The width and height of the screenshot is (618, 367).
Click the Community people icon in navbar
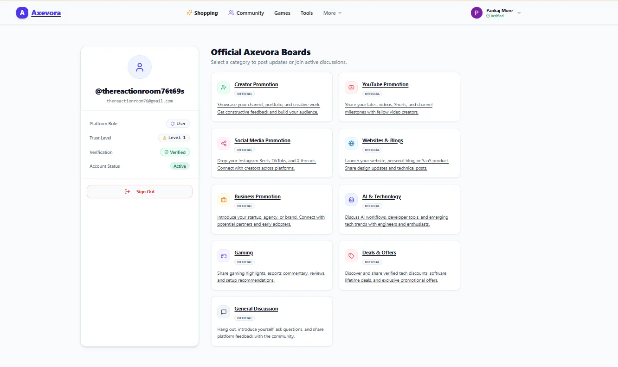pos(231,13)
